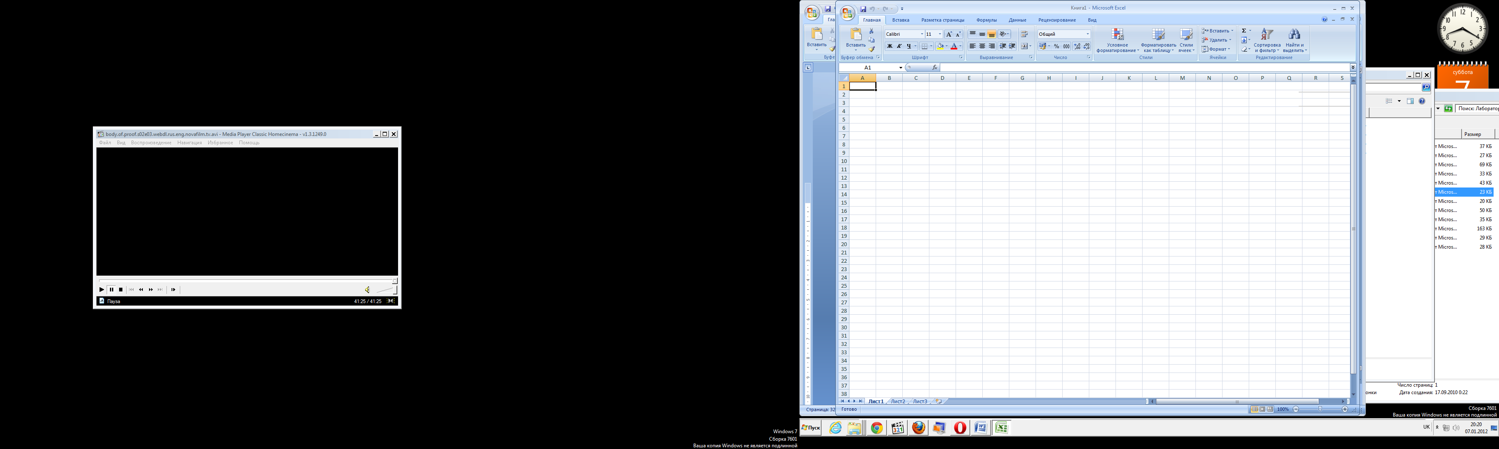Open Opera browser from the taskbar
This screenshot has width=1499, height=449.
(x=960, y=428)
